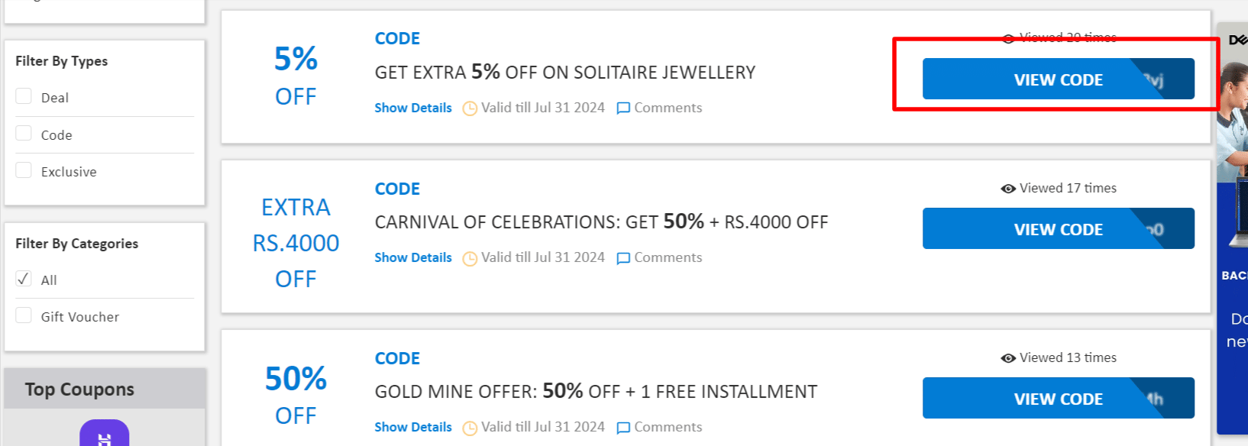This screenshot has height=446, width=1248.
Task: Check the Exclusive filter checkbox
Action: 24,170
